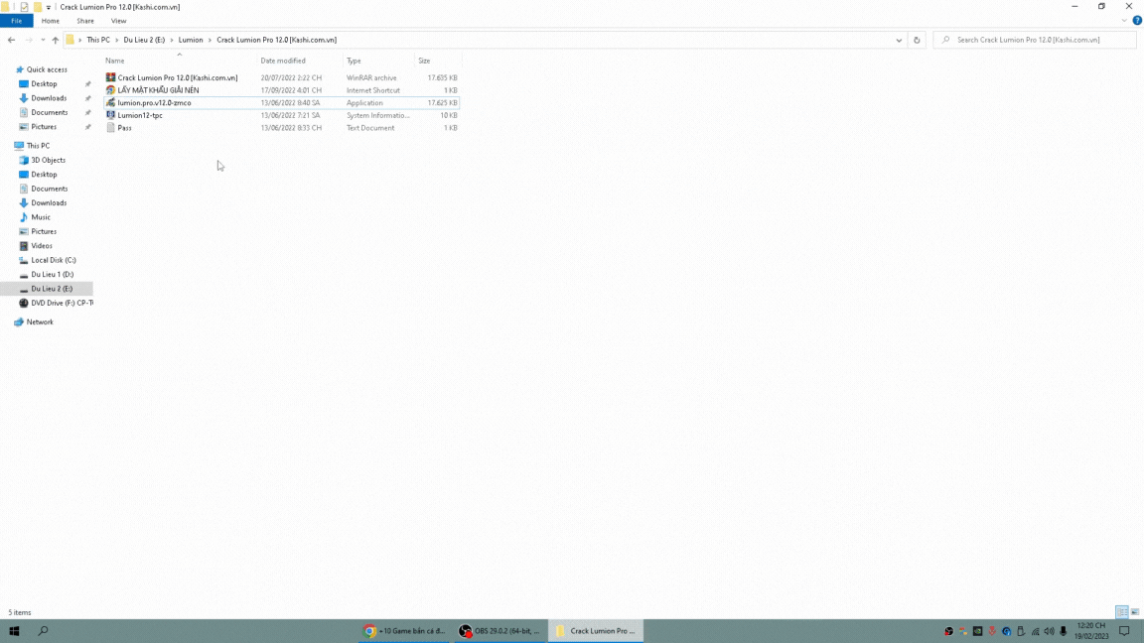
Task: Open the File ribbon tab
Action: 16,21
